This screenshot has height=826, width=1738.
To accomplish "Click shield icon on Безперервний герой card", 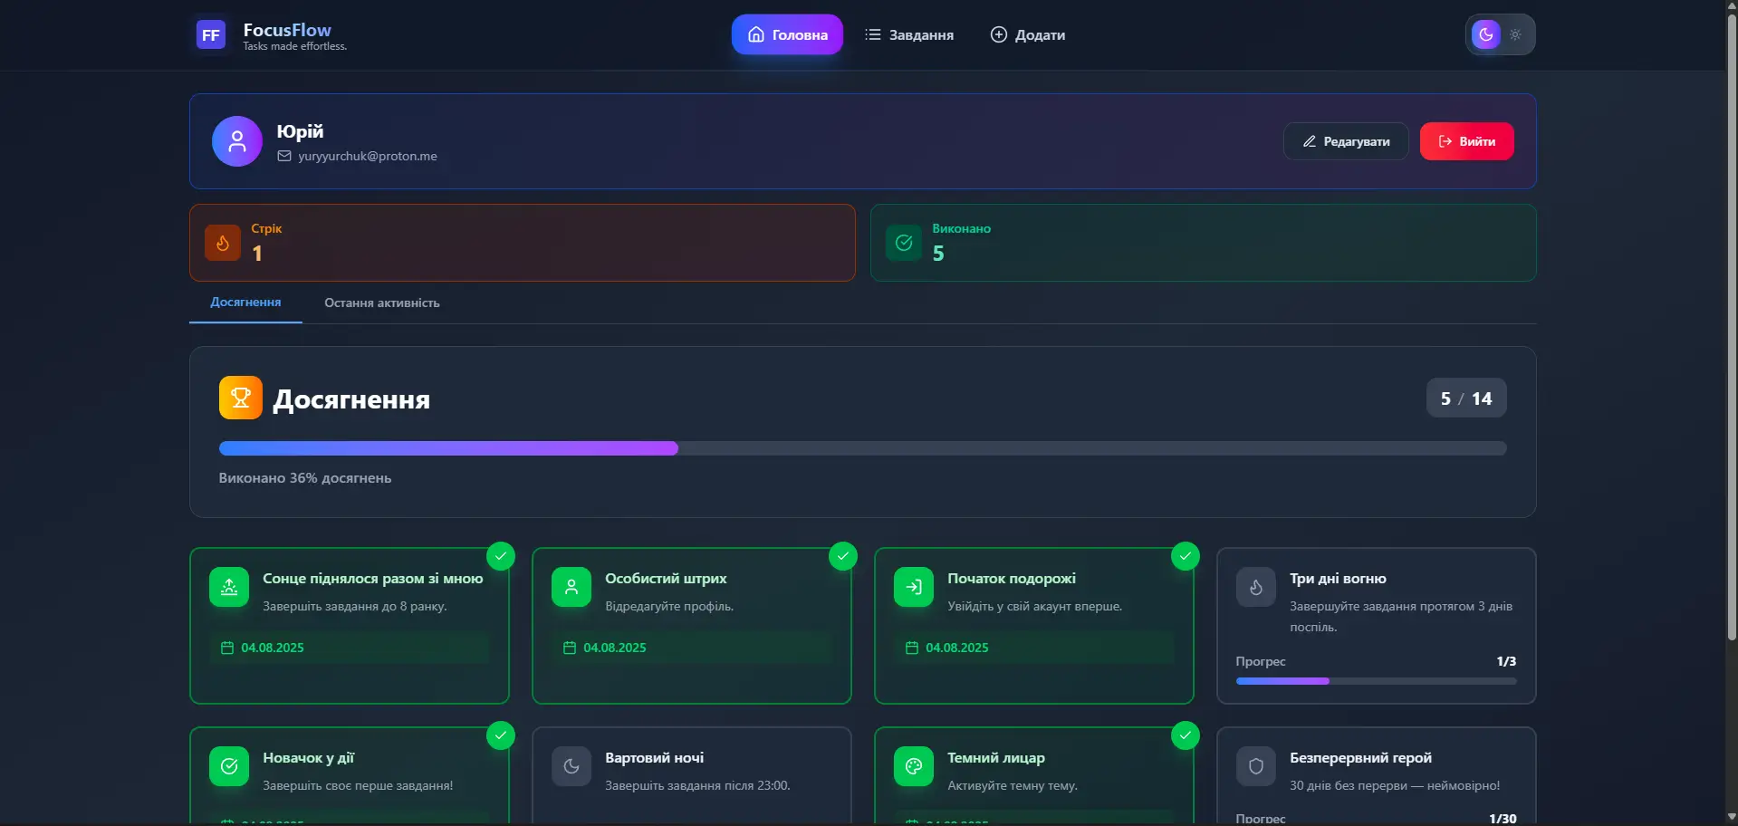I will coord(1256,766).
